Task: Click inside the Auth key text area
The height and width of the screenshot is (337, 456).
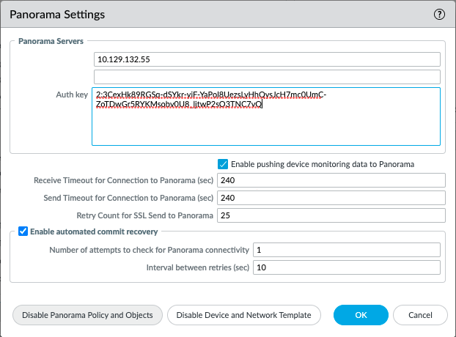Action: point(266,116)
